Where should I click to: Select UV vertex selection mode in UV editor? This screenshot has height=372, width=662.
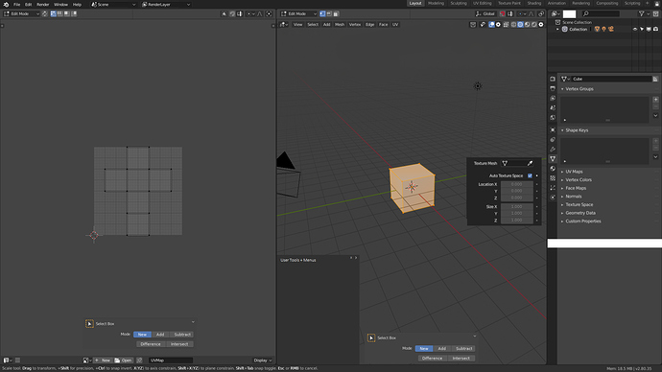[x=53, y=13]
